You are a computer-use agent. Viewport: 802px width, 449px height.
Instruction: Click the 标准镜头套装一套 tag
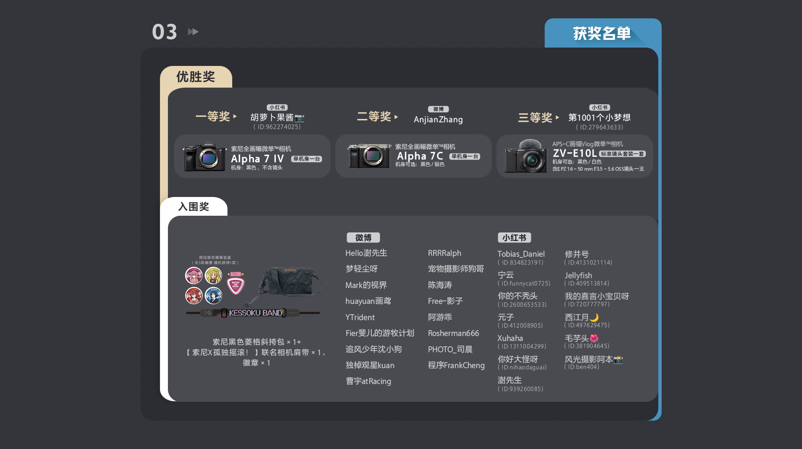pos(622,154)
